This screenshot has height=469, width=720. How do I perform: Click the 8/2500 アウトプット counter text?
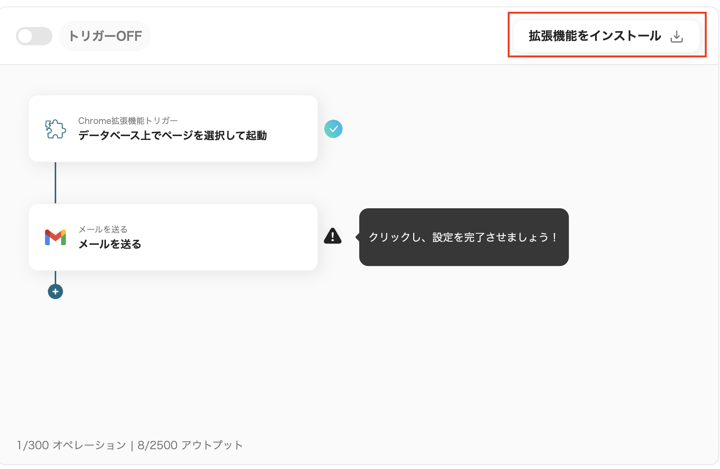(x=190, y=445)
